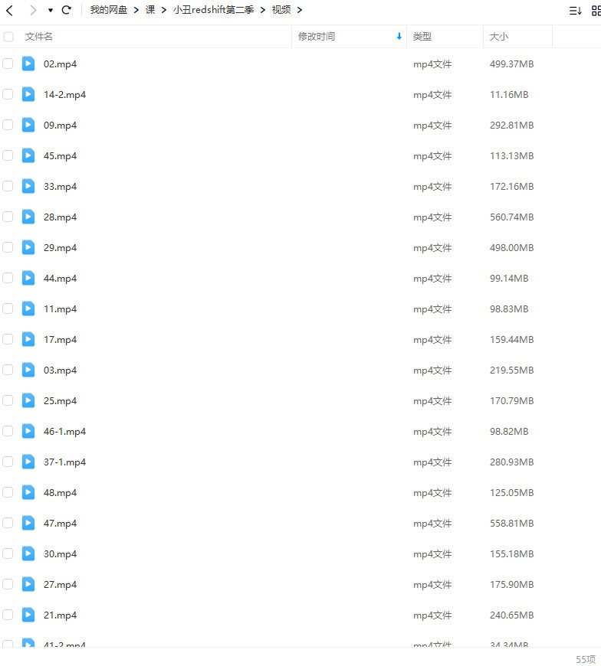The image size is (601, 666).
Task: Check the box for 09.mp4
Action: click(8, 125)
